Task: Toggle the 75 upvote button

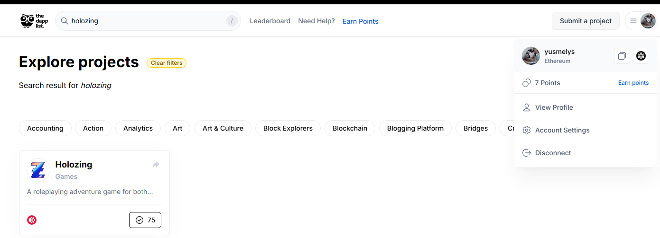Action: point(145,220)
